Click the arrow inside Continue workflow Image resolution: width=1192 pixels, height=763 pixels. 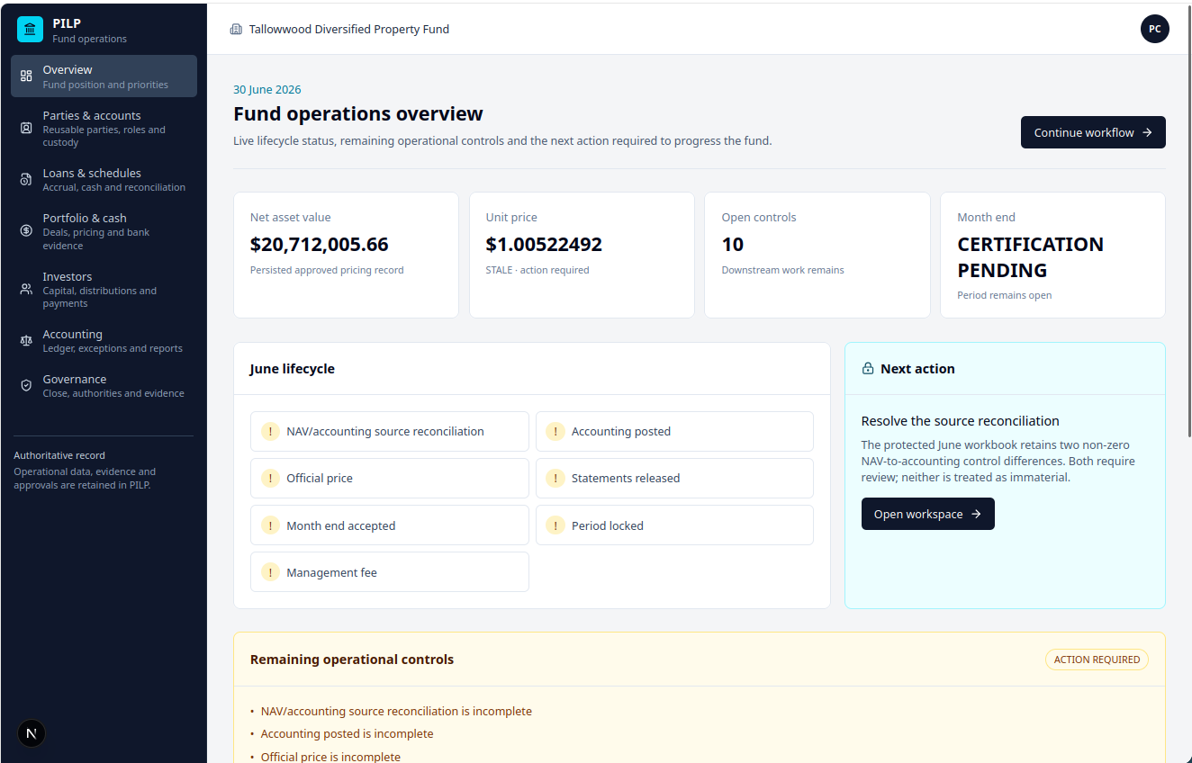click(1147, 132)
